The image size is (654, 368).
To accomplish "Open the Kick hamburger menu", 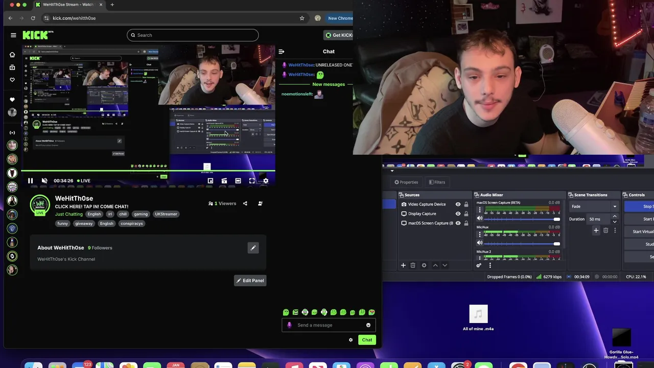I will pyautogui.click(x=13, y=35).
